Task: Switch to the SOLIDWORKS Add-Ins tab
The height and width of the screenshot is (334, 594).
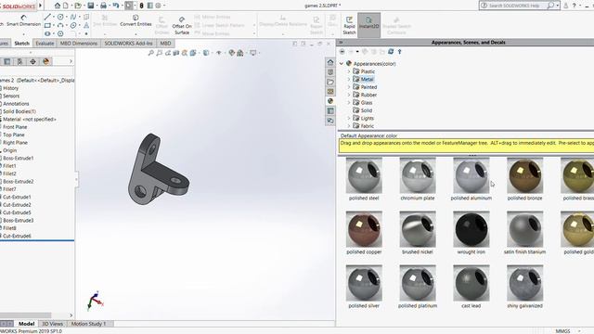Action: 128,44
